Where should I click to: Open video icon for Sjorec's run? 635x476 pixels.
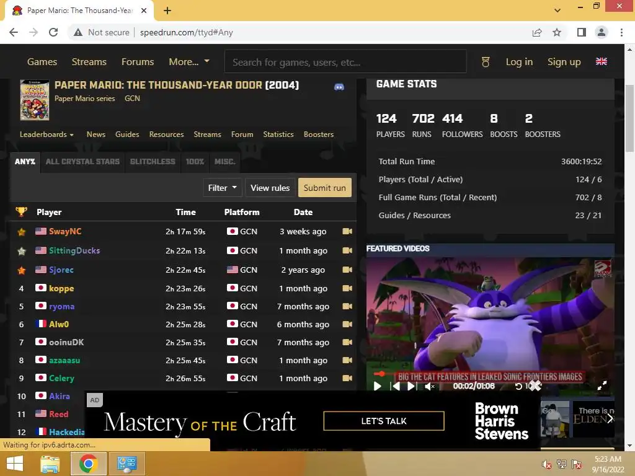click(x=347, y=270)
